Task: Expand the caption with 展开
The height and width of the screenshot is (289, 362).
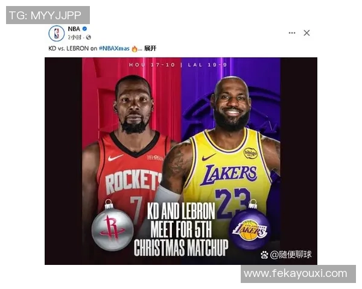Action: (150, 48)
